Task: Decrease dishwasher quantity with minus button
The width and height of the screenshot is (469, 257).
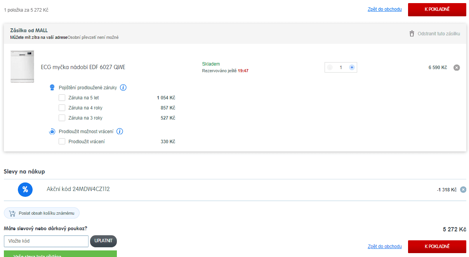Action: [x=330, y=68]
